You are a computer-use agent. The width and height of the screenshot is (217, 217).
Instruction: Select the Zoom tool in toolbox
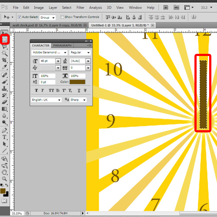click(x=4, y=179)
